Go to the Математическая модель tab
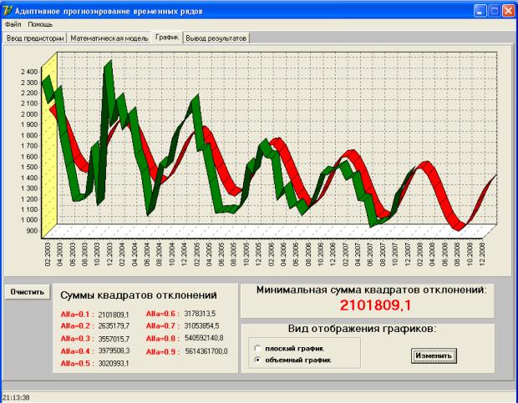Viewport: 518px width, 403px height. point(109,38)
